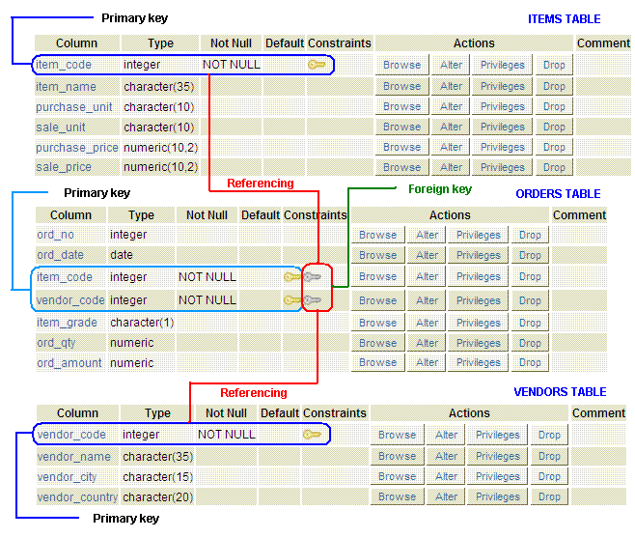This screenshot has width=635, height=538.
Task: Open vendor_country column link
Action: [x=77, y=497]
